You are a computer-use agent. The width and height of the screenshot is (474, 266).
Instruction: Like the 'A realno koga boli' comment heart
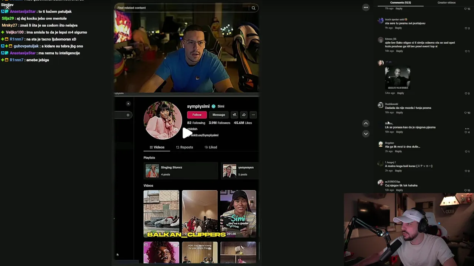point(466,171)
